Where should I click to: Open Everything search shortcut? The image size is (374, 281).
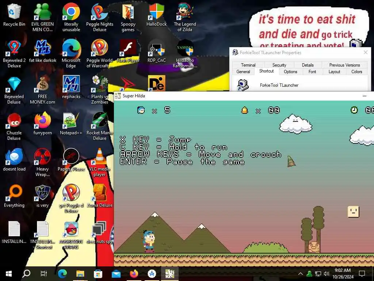[x=14, y=196]
